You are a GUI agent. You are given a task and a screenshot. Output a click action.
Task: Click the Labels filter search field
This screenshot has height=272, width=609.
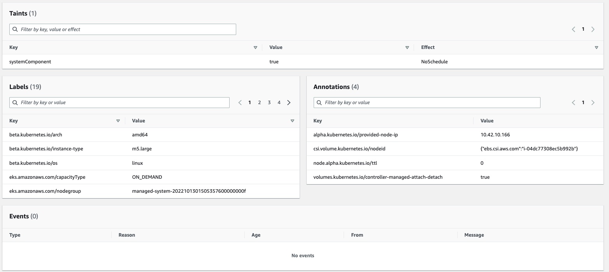[x=119, y=103]
